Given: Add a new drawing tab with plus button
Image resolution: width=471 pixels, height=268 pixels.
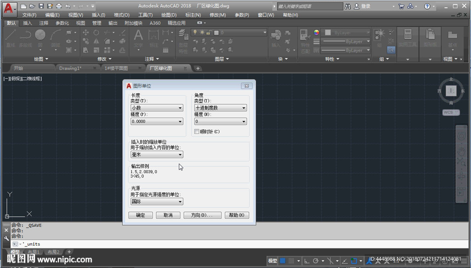Looking at the screenshot, I should coord(198,68).
